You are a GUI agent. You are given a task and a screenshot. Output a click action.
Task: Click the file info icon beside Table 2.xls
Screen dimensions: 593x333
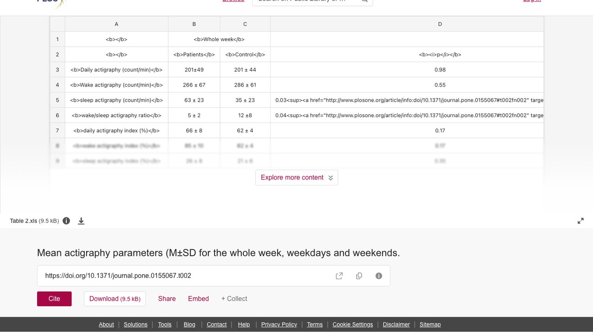tap(66, 221)
